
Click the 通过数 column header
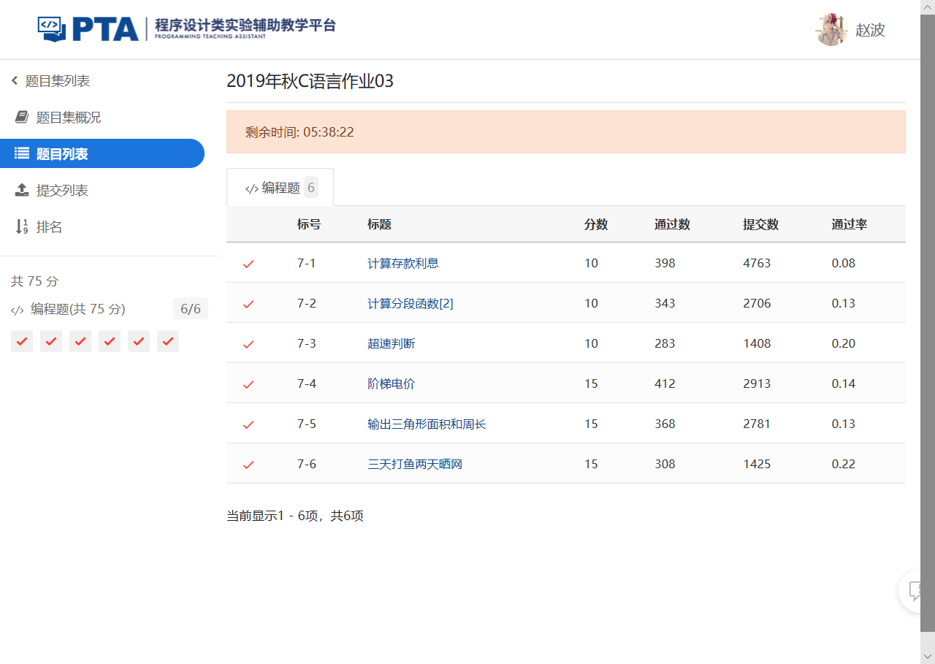click(672, 224)
